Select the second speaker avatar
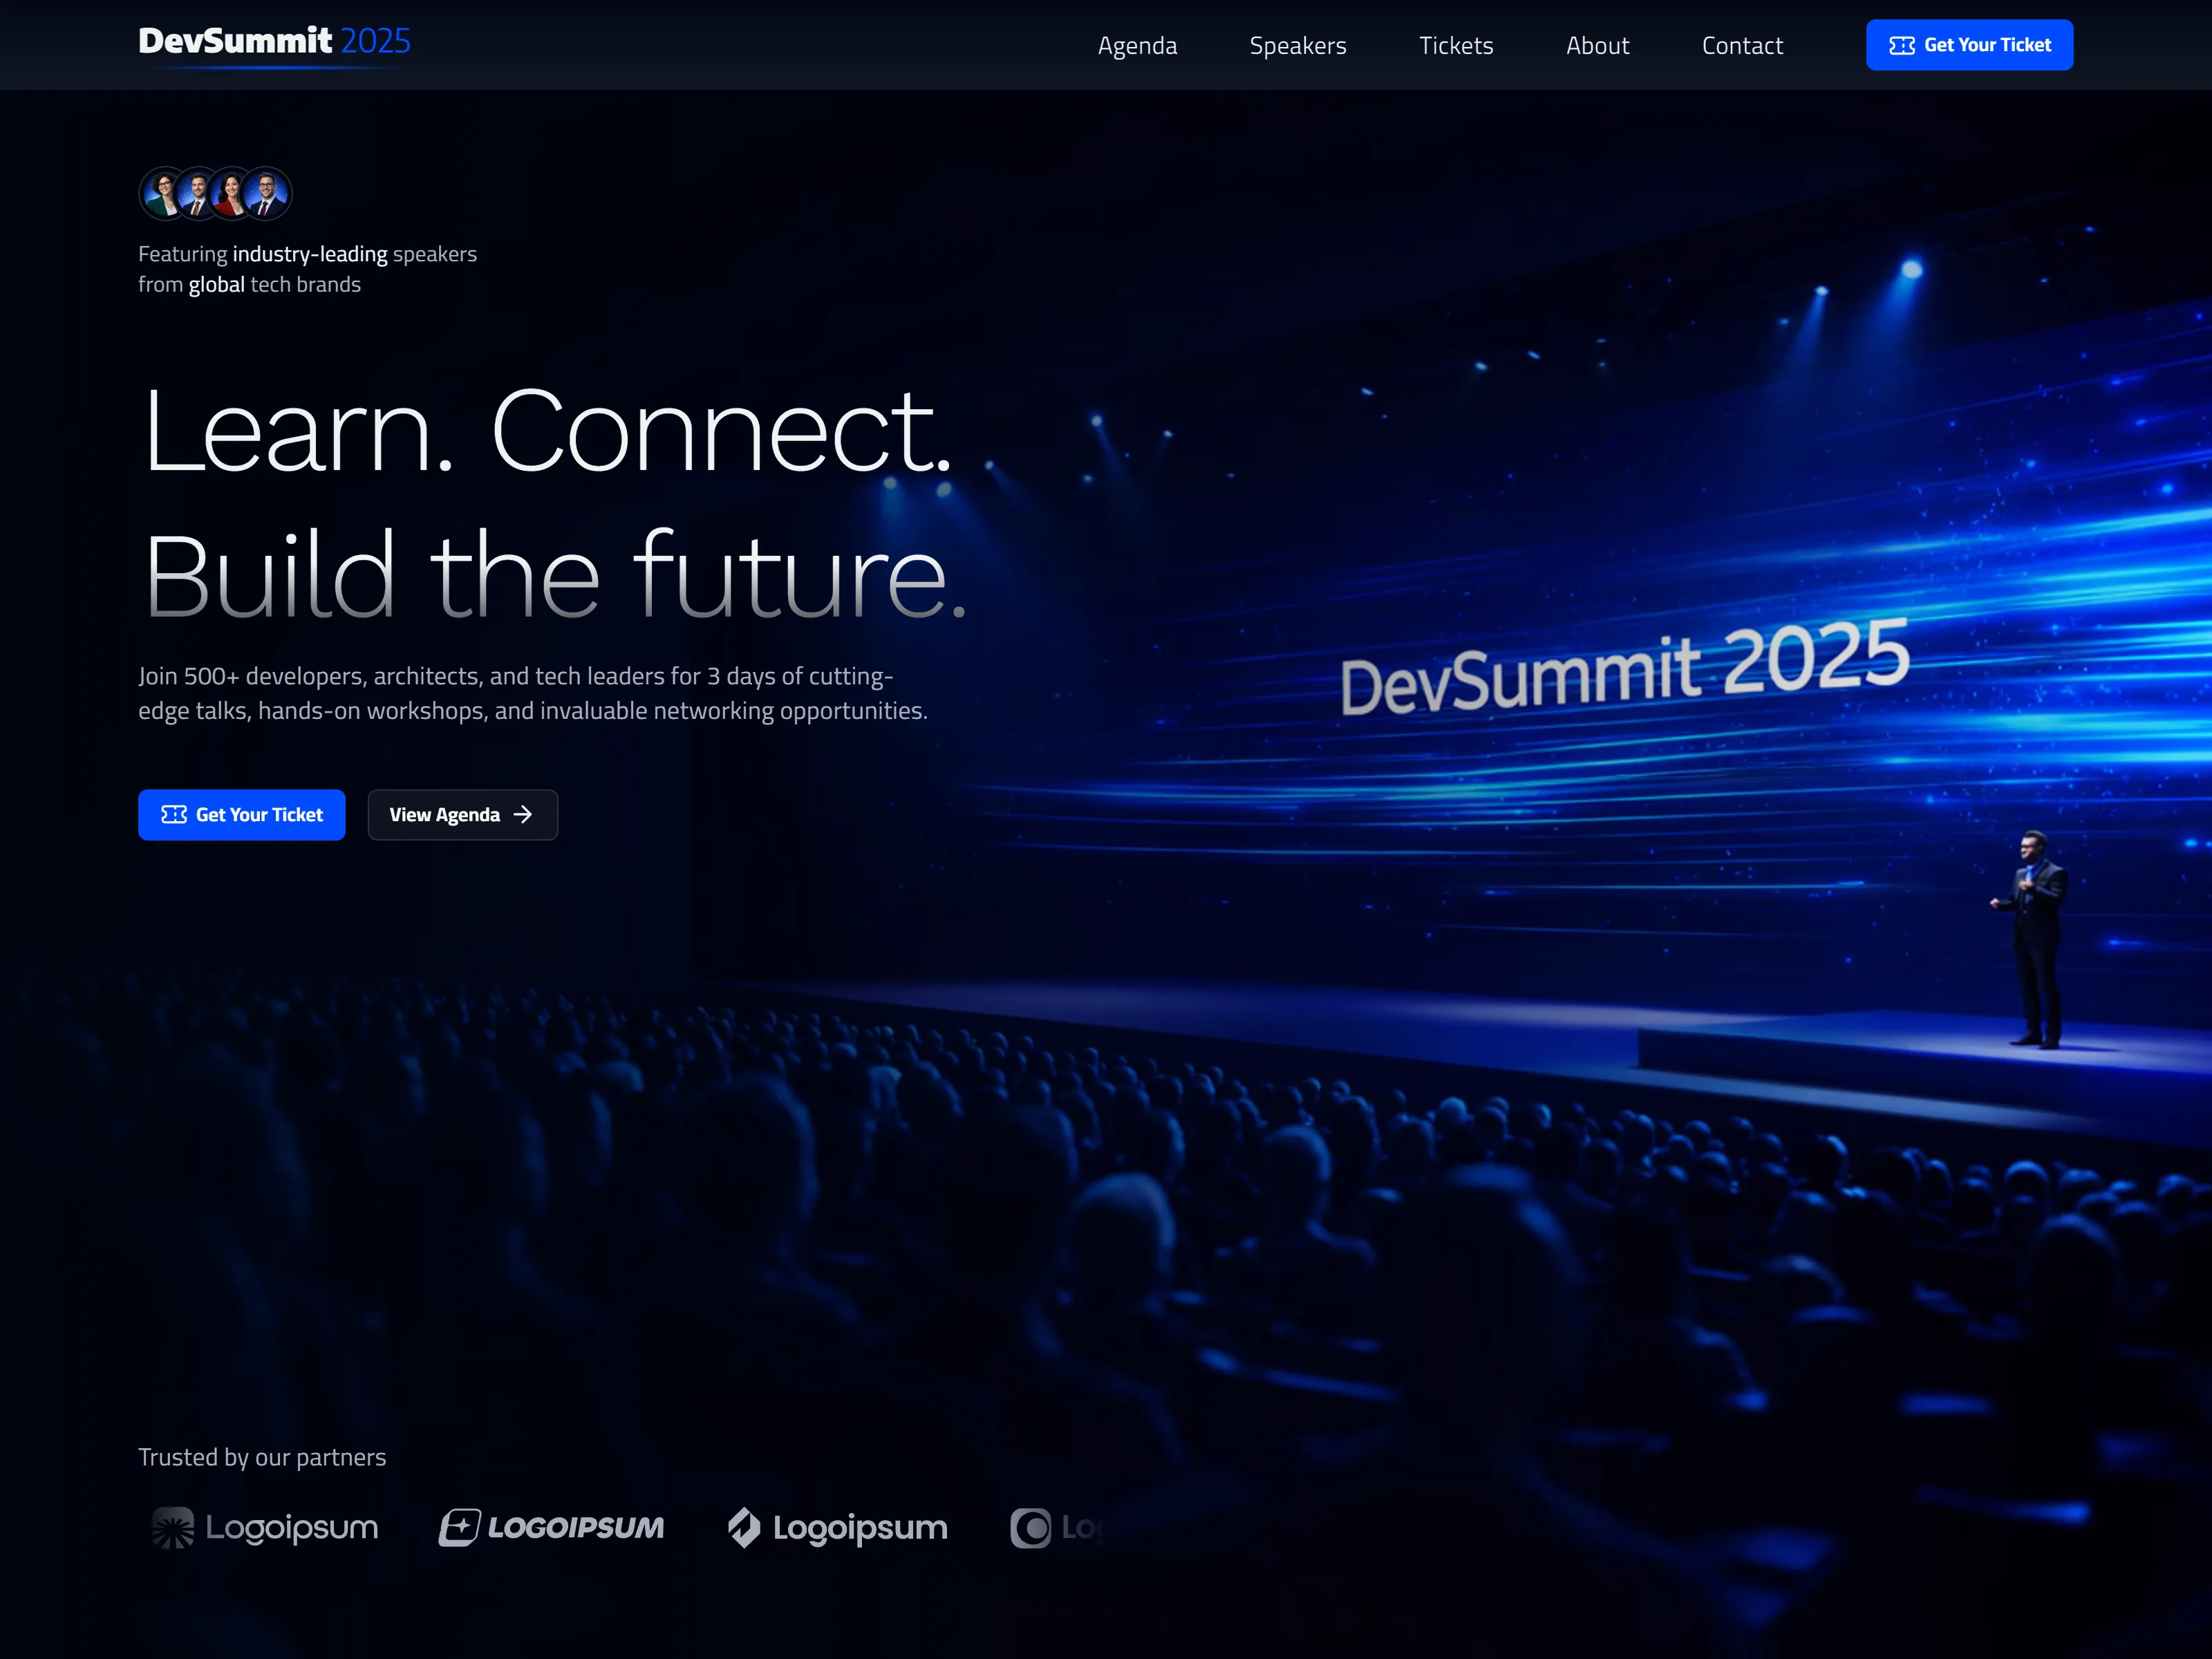 (197, 193)
